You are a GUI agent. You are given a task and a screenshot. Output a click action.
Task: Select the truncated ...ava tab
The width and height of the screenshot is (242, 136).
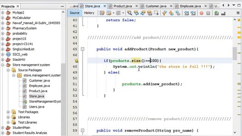coord(74,6)
